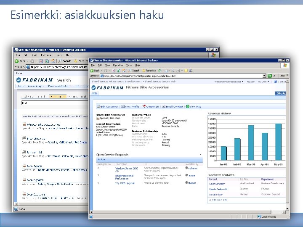This screenshot has width=303, height=227.
Task: Sort contacts by Department column header
Action: tap(267, 179)
